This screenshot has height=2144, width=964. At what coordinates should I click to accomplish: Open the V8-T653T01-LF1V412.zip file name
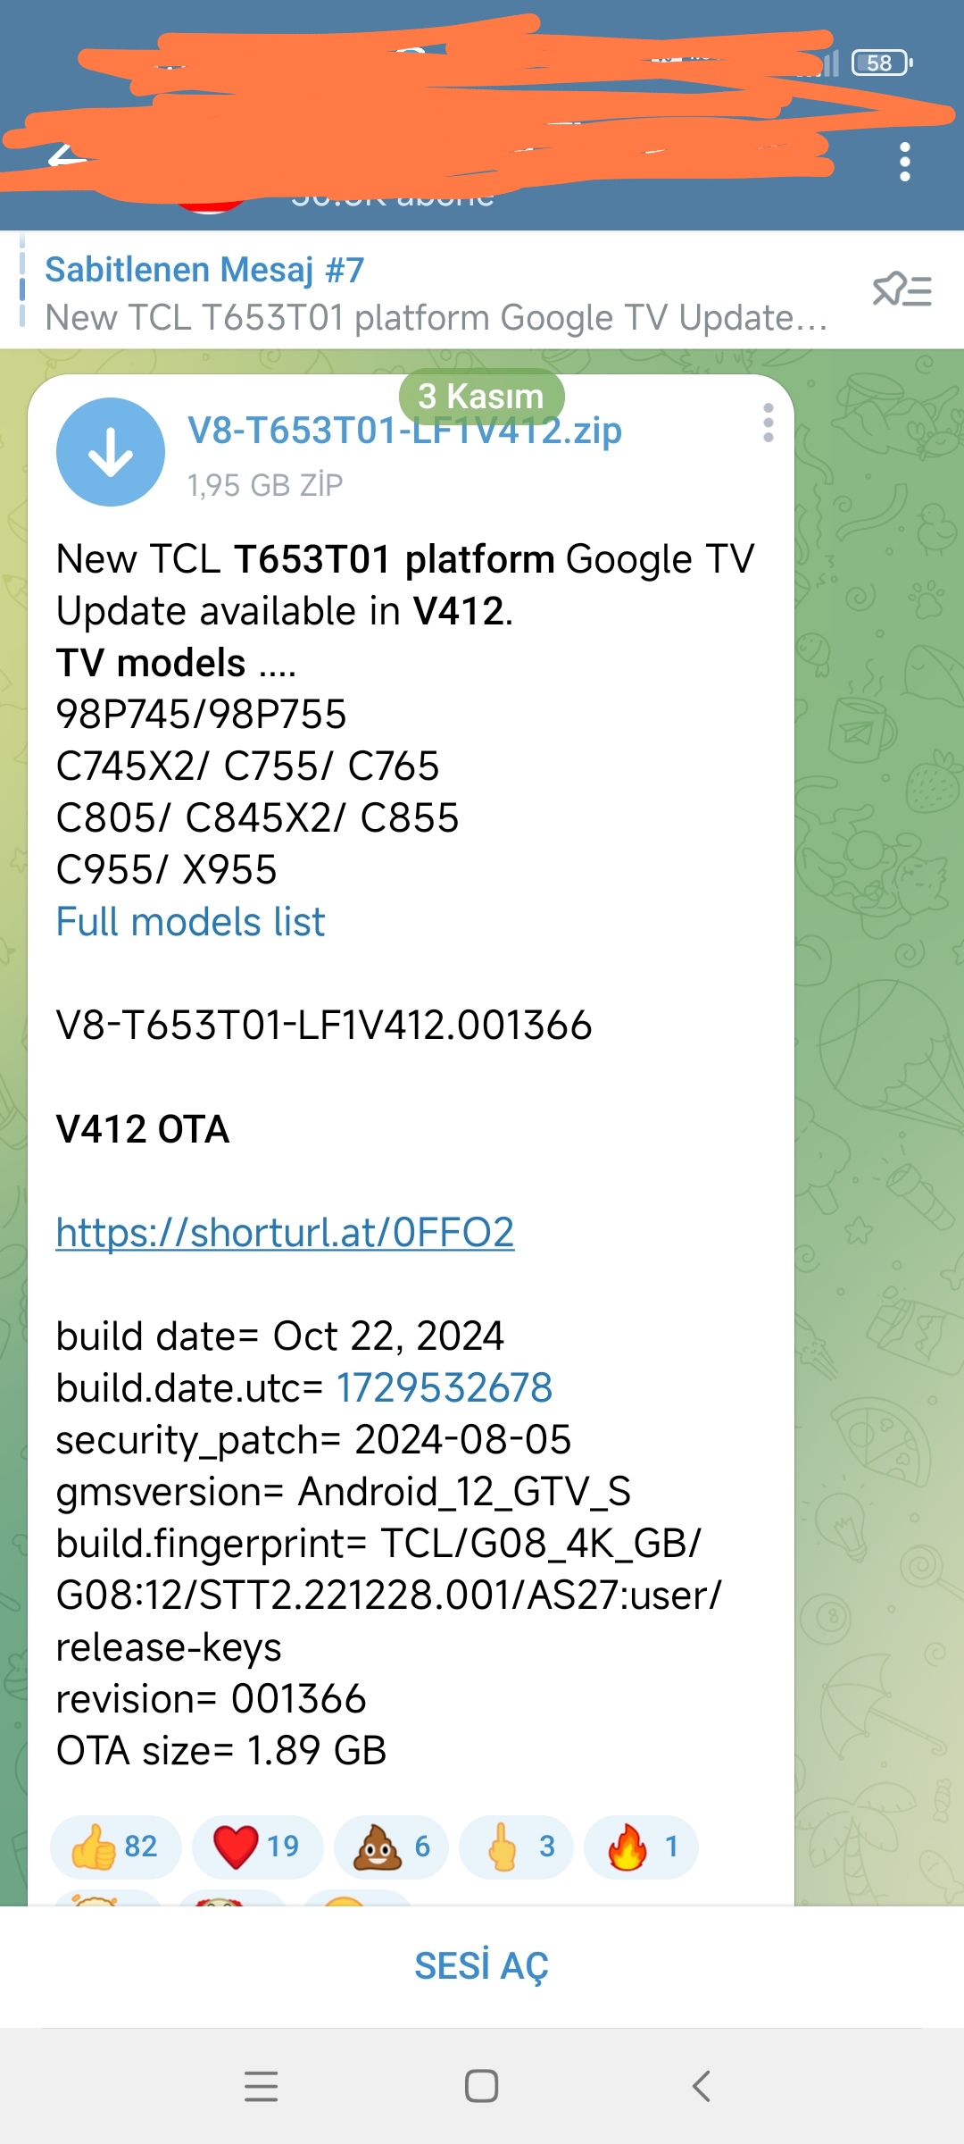point(404,431)
